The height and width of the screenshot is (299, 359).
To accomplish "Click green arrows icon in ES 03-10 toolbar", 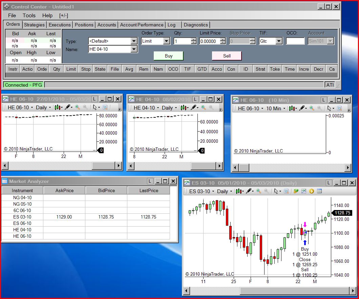I will (x=296, y=191).
